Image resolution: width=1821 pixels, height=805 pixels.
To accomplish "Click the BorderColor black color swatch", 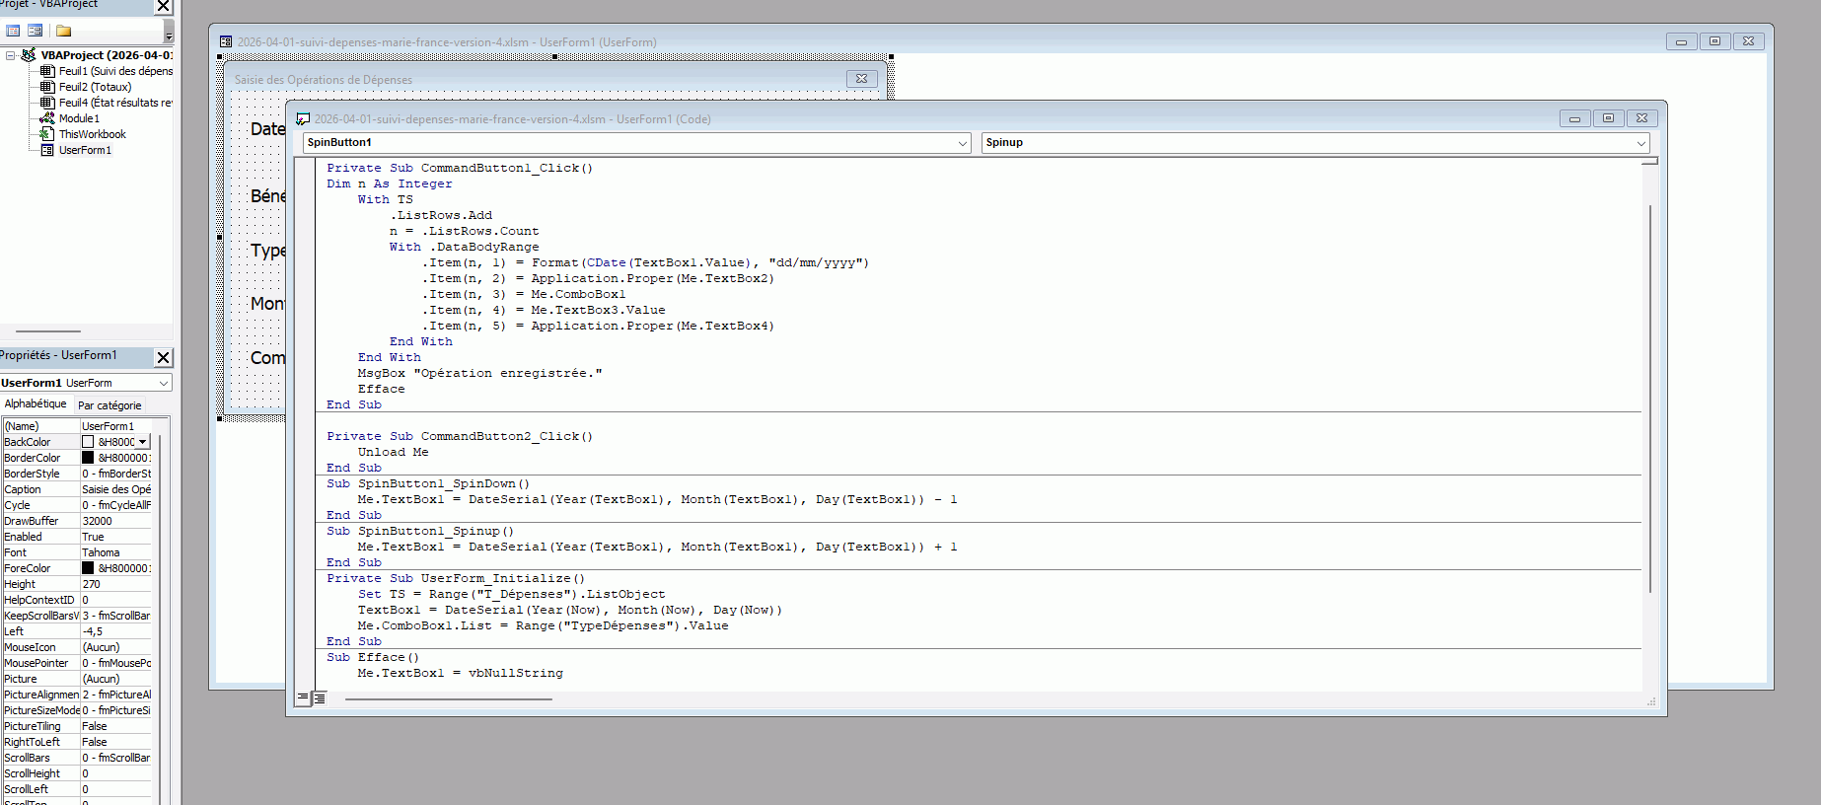I will click(88, 458).
